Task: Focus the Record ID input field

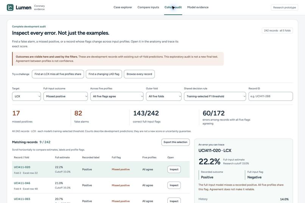Action: (271, 96)
